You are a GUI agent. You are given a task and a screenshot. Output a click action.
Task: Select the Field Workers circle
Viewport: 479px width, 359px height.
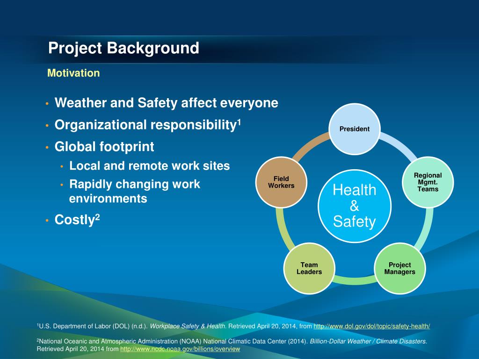pyautogui.click(x=281, y=182)
